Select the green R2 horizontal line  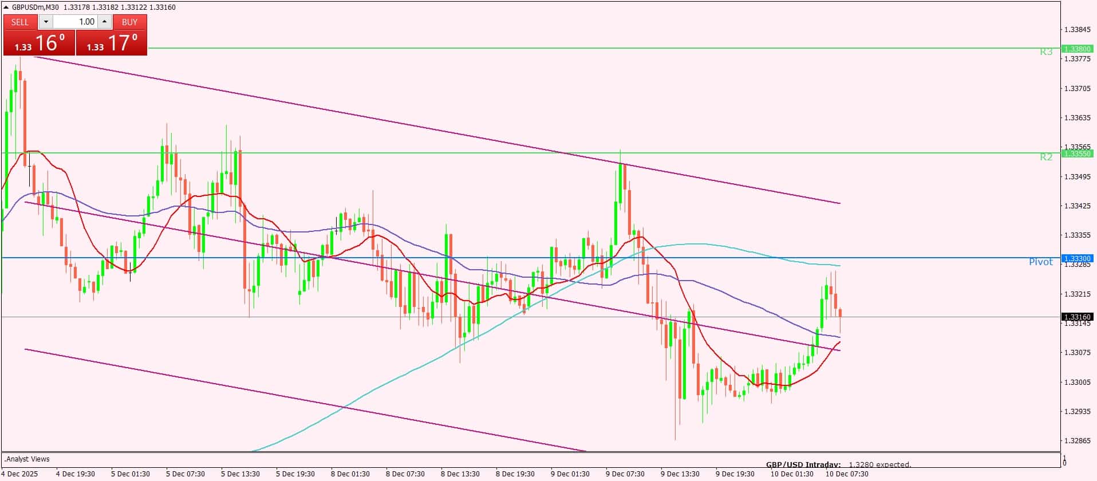tap(531, 153)
